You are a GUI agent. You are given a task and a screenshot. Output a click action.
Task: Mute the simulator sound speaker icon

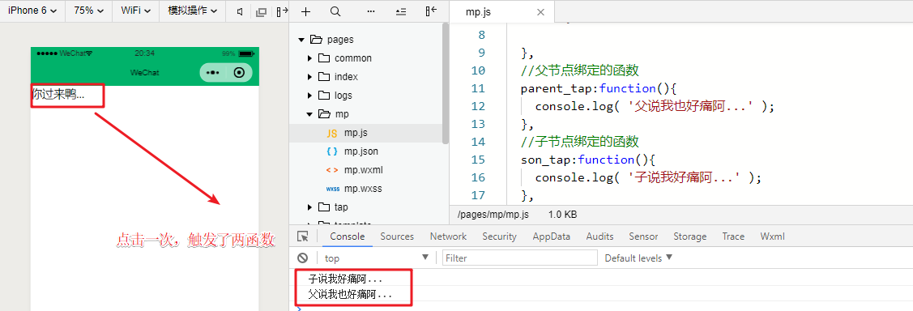tap(240, 11)
